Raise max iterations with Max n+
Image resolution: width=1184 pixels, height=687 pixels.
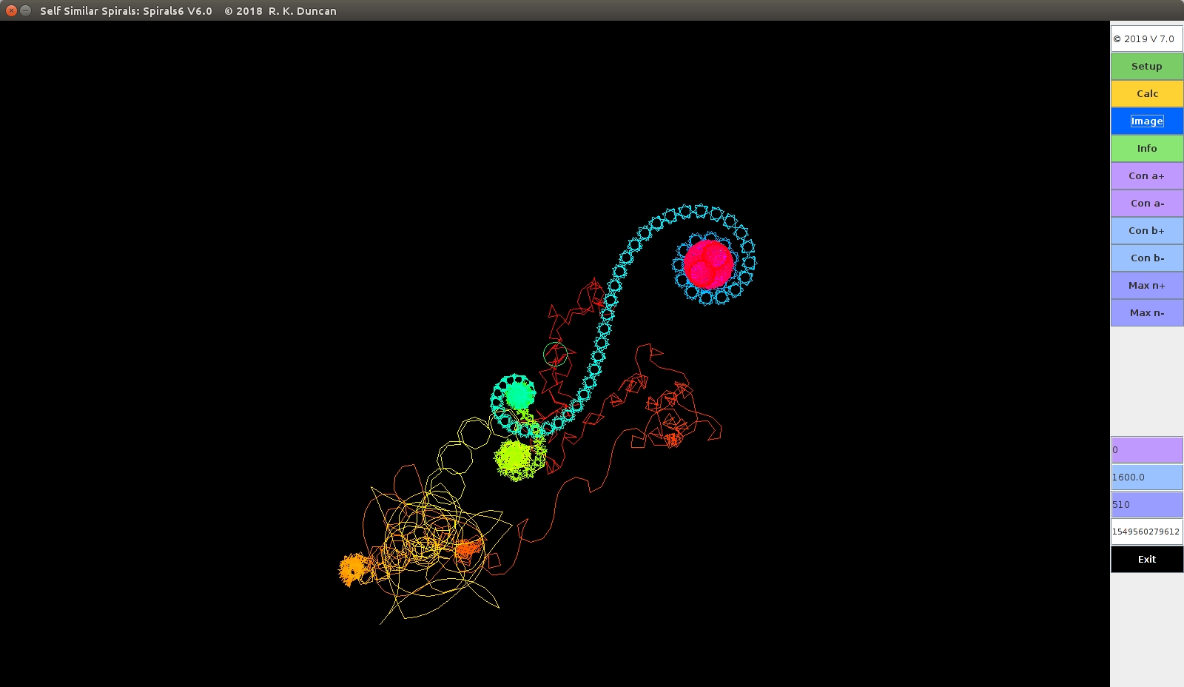pos(1146,285)
